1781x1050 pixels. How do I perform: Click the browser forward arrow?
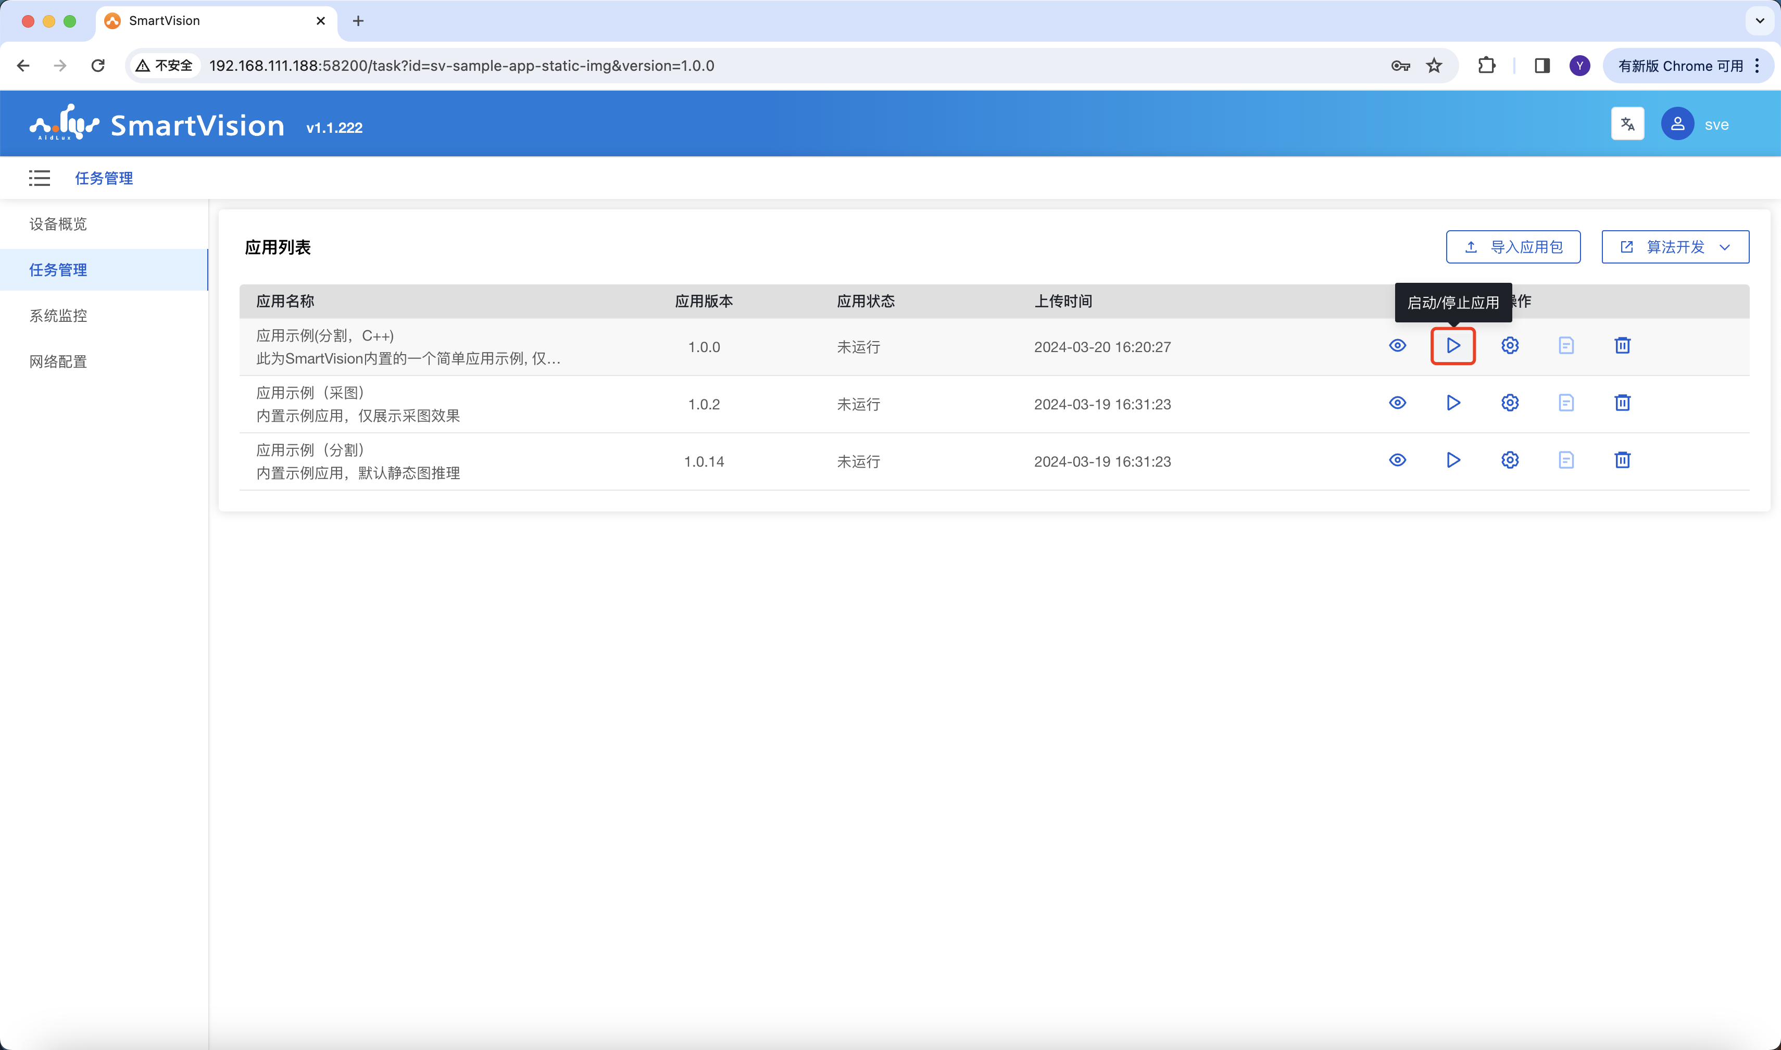61,66
